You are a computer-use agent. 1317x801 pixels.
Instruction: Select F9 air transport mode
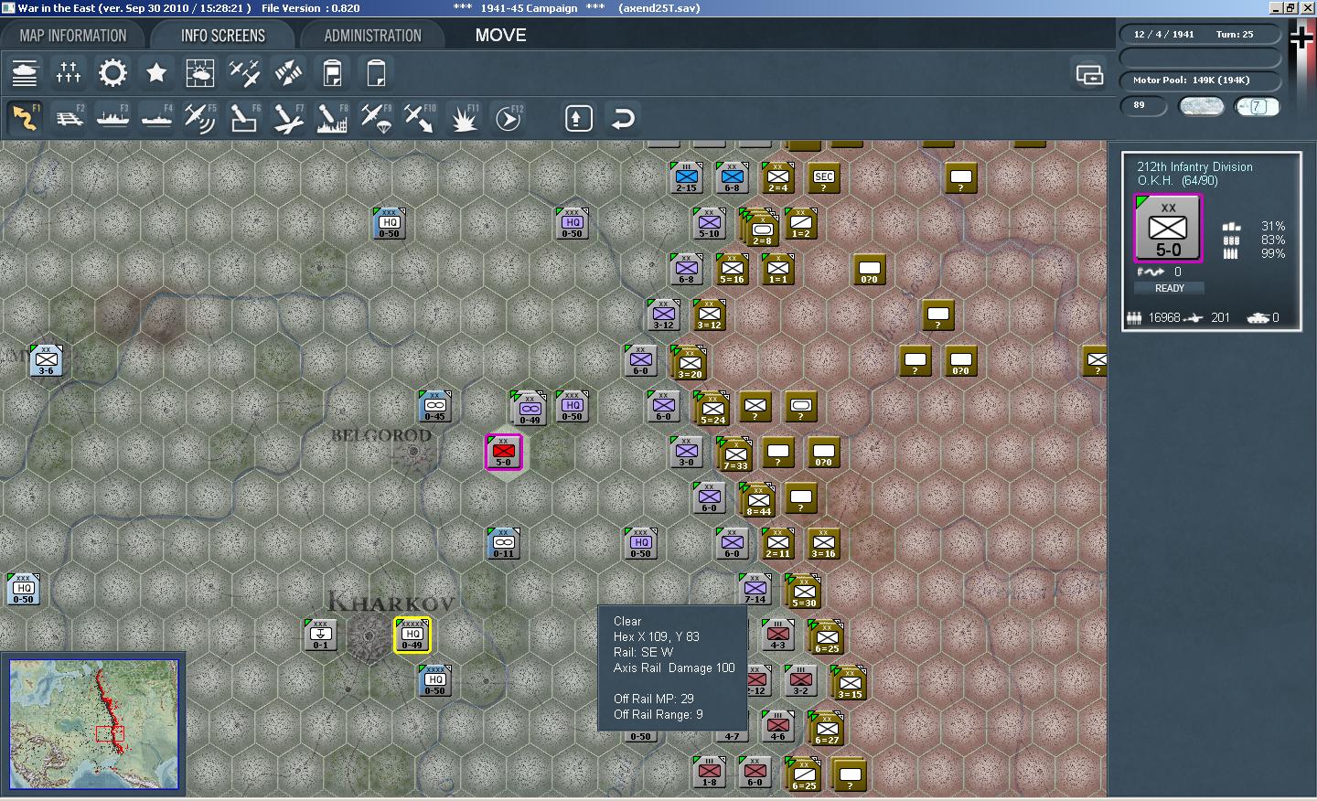coord(376,118)
